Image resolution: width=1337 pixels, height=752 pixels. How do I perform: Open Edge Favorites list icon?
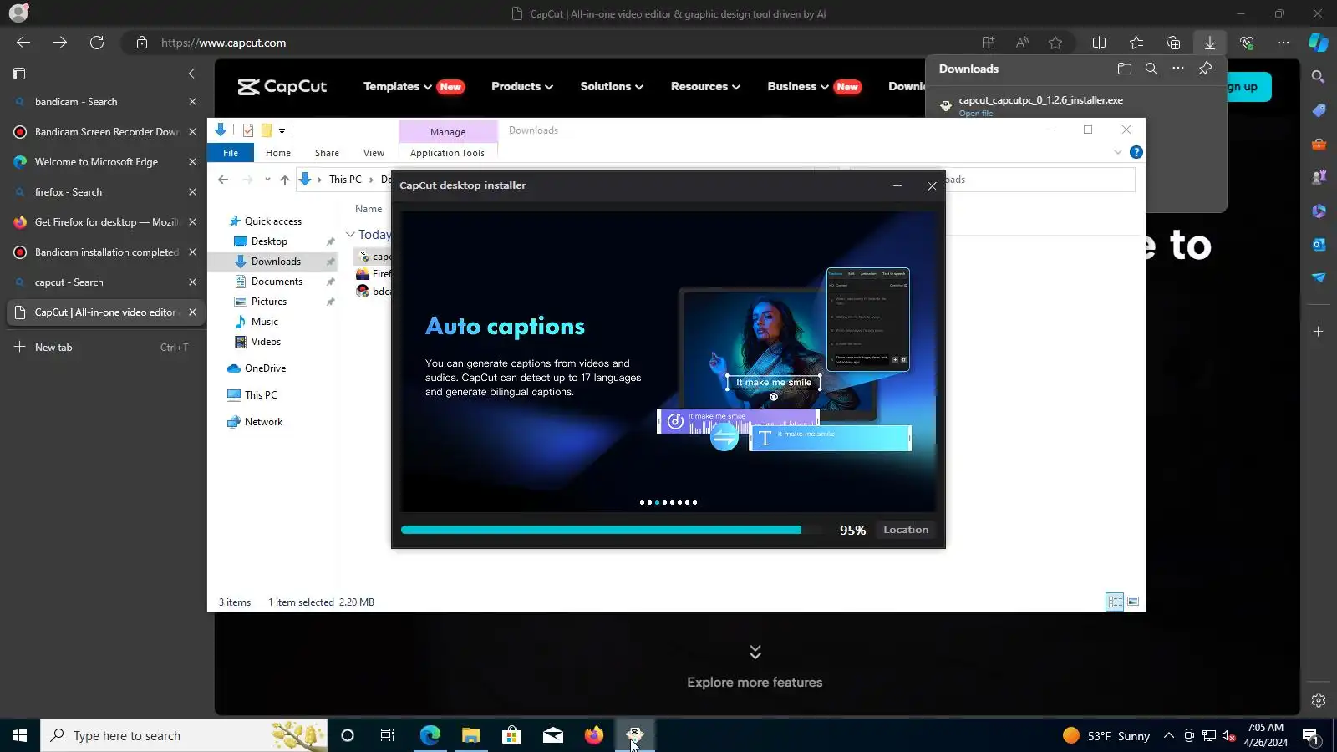coord(1136,43)
